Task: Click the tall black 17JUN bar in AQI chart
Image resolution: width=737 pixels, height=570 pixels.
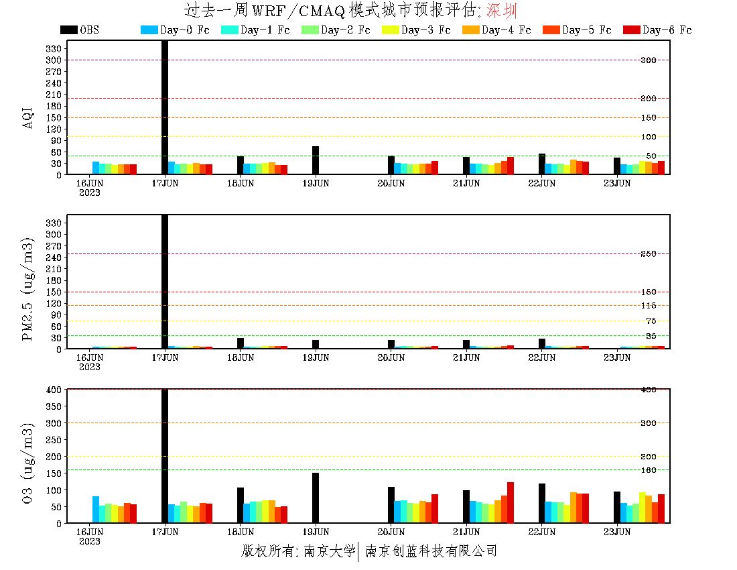Action: point(165,107)
